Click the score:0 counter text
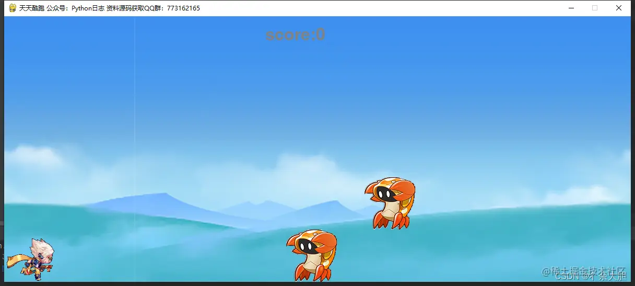This screenshot has height=286, width=635. point(296,35)
